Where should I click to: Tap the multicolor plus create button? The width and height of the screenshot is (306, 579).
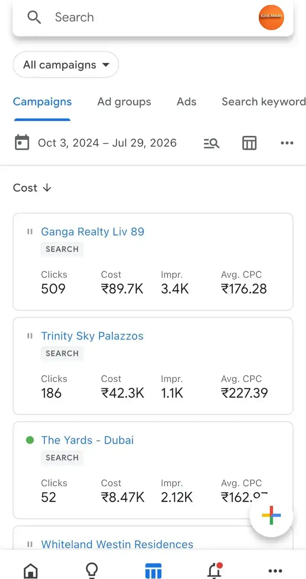click(271, 515)
